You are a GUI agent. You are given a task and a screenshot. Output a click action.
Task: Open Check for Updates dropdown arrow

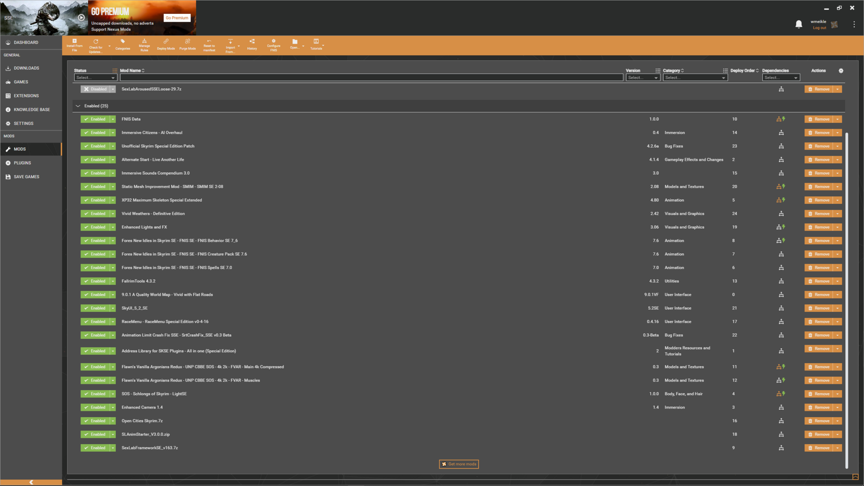point(109,46)
